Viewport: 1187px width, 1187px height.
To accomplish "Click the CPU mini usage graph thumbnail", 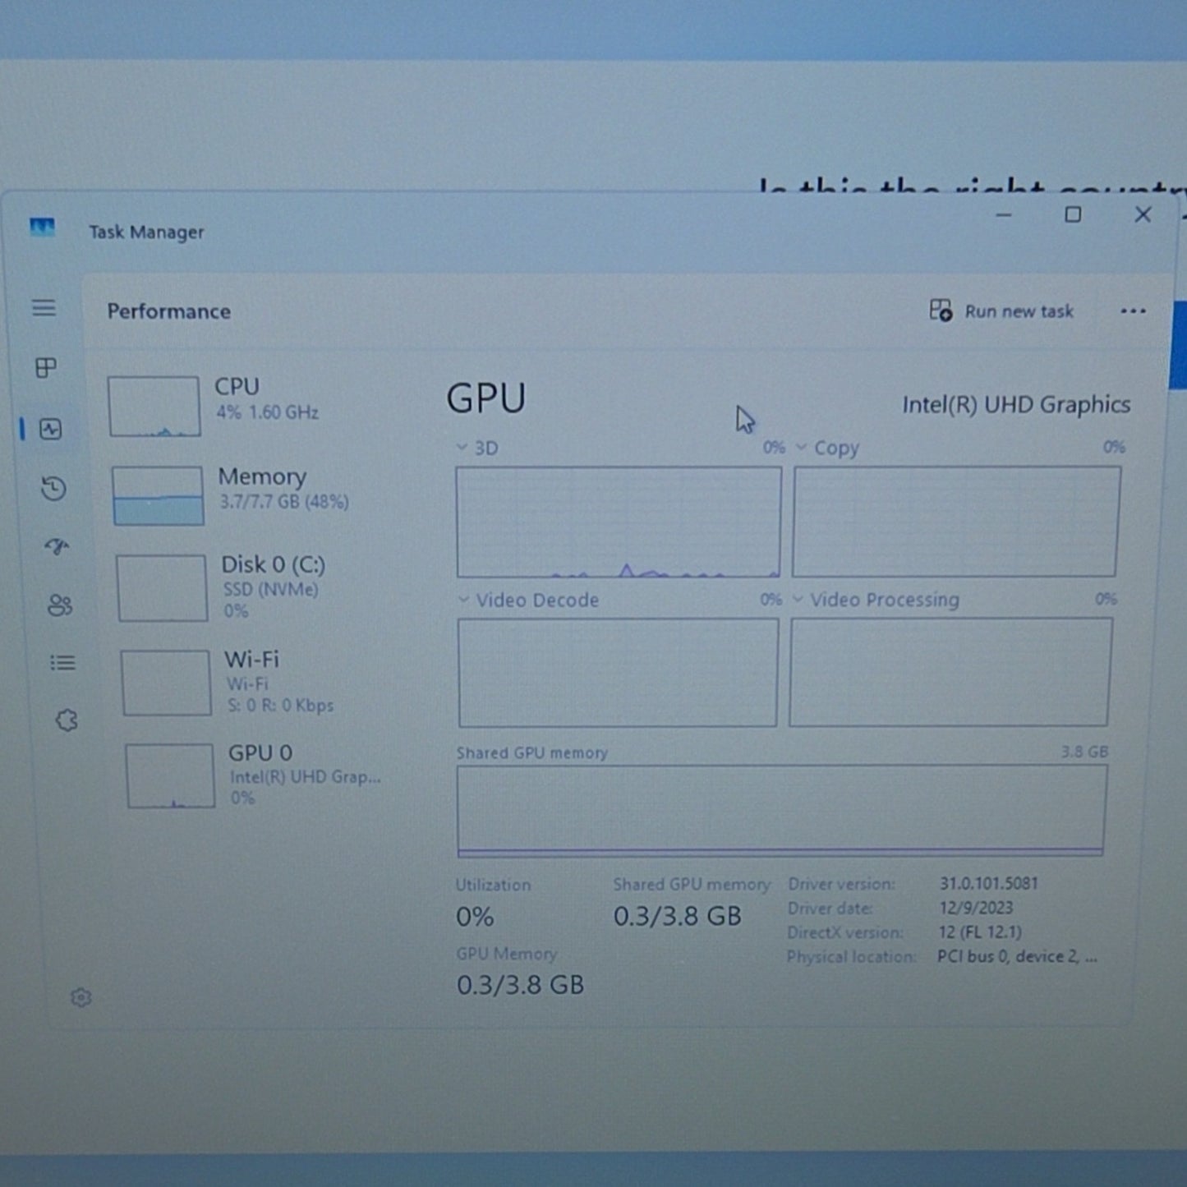I will pyautogui.click(x=154, y=407).
